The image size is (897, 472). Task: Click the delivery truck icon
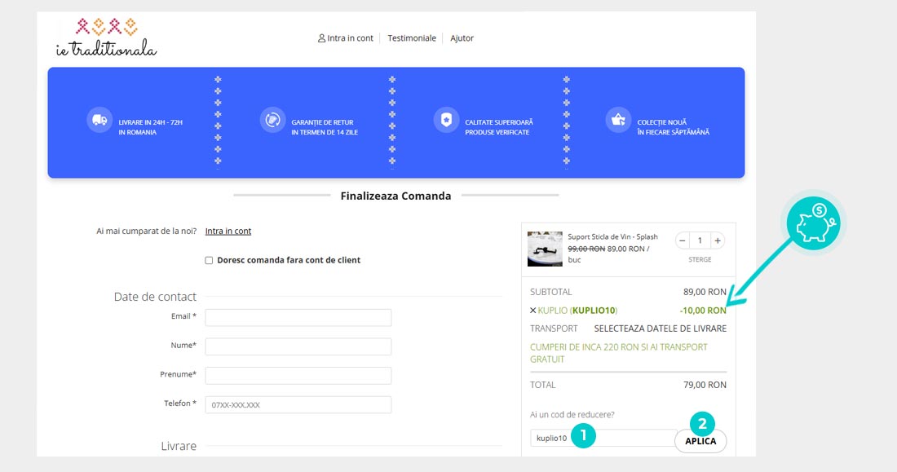pyautogui.click(x=99, y=120)
